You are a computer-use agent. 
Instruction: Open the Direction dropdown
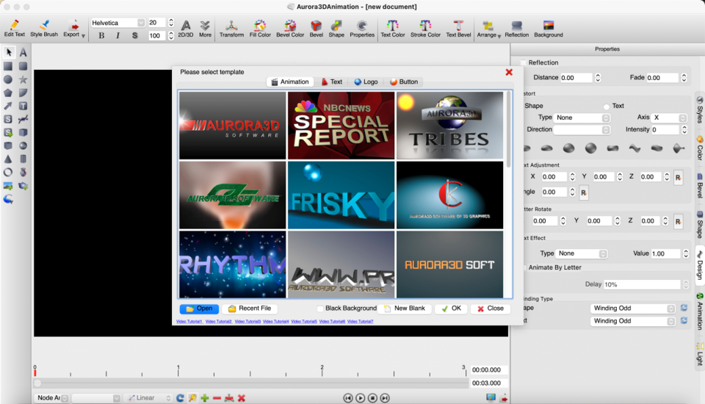582,129
